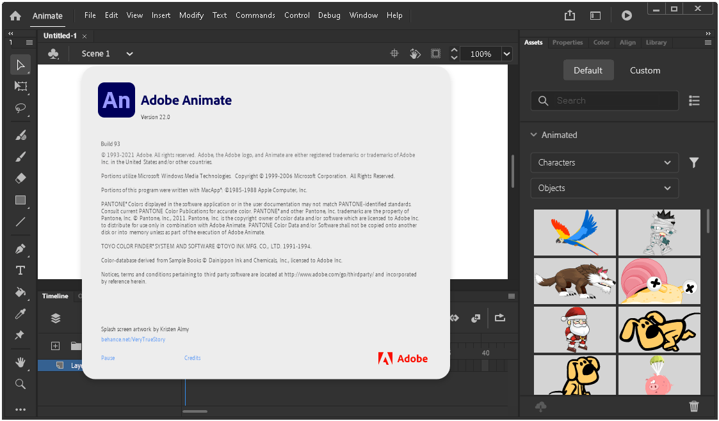This screenshot has height=421, width=719.
Task: Add a new layer in Timeline
Action: click(x=56, y=346)
